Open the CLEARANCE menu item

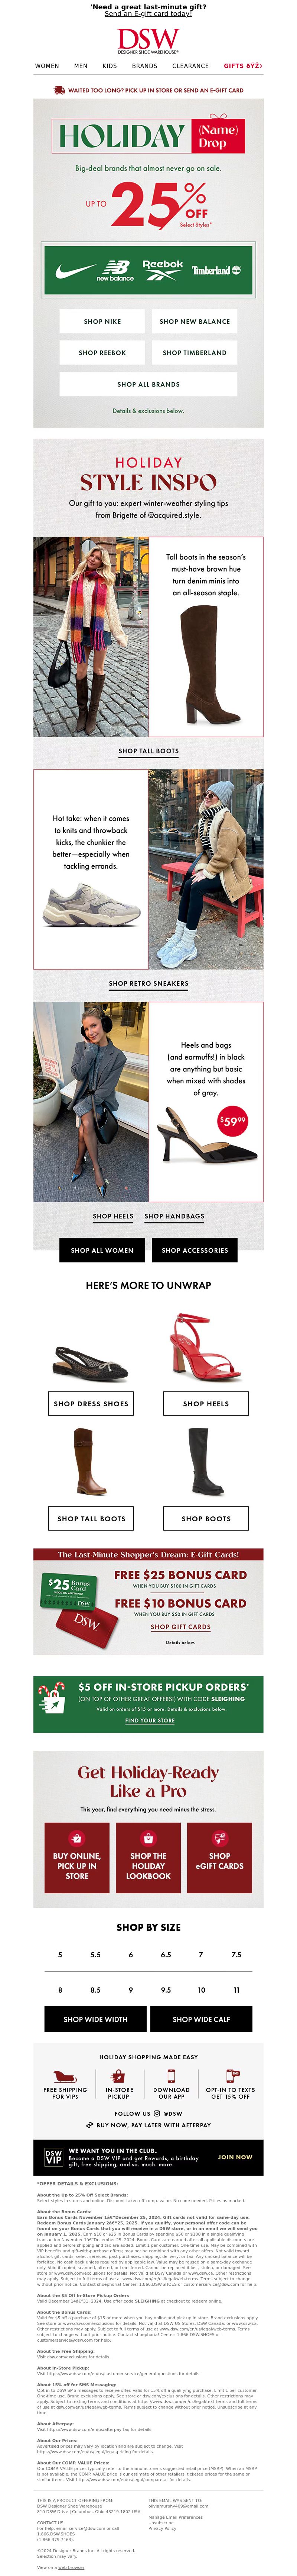pos(190,66)
